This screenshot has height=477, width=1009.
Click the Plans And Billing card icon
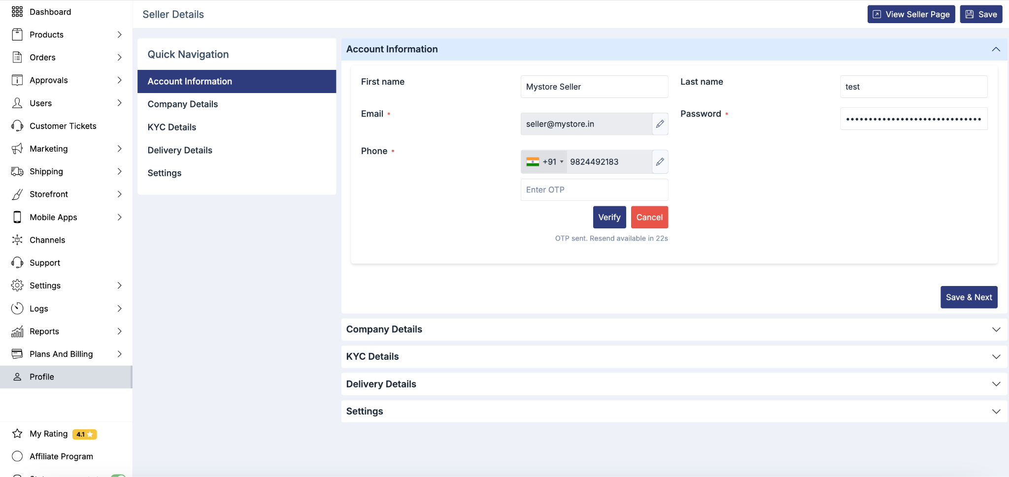point(17,354)
